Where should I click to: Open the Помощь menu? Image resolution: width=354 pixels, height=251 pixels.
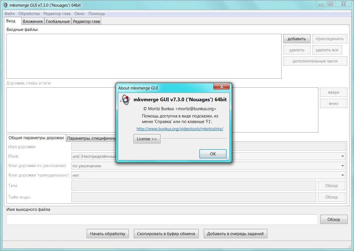coord(97,13)
